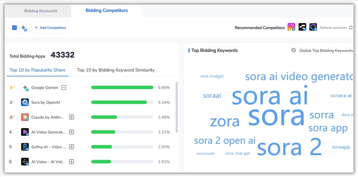Click the Sofina AI app icon
The width and height of the screenshot is (358, 177).
25,147
